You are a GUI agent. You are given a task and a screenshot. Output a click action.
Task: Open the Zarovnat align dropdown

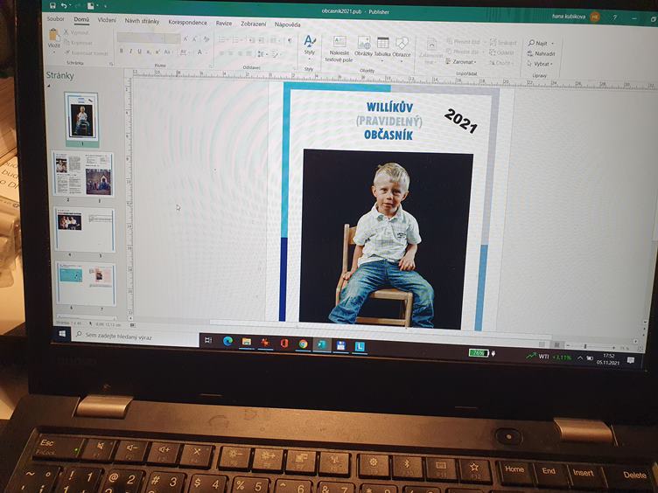[x=461, y=61]
